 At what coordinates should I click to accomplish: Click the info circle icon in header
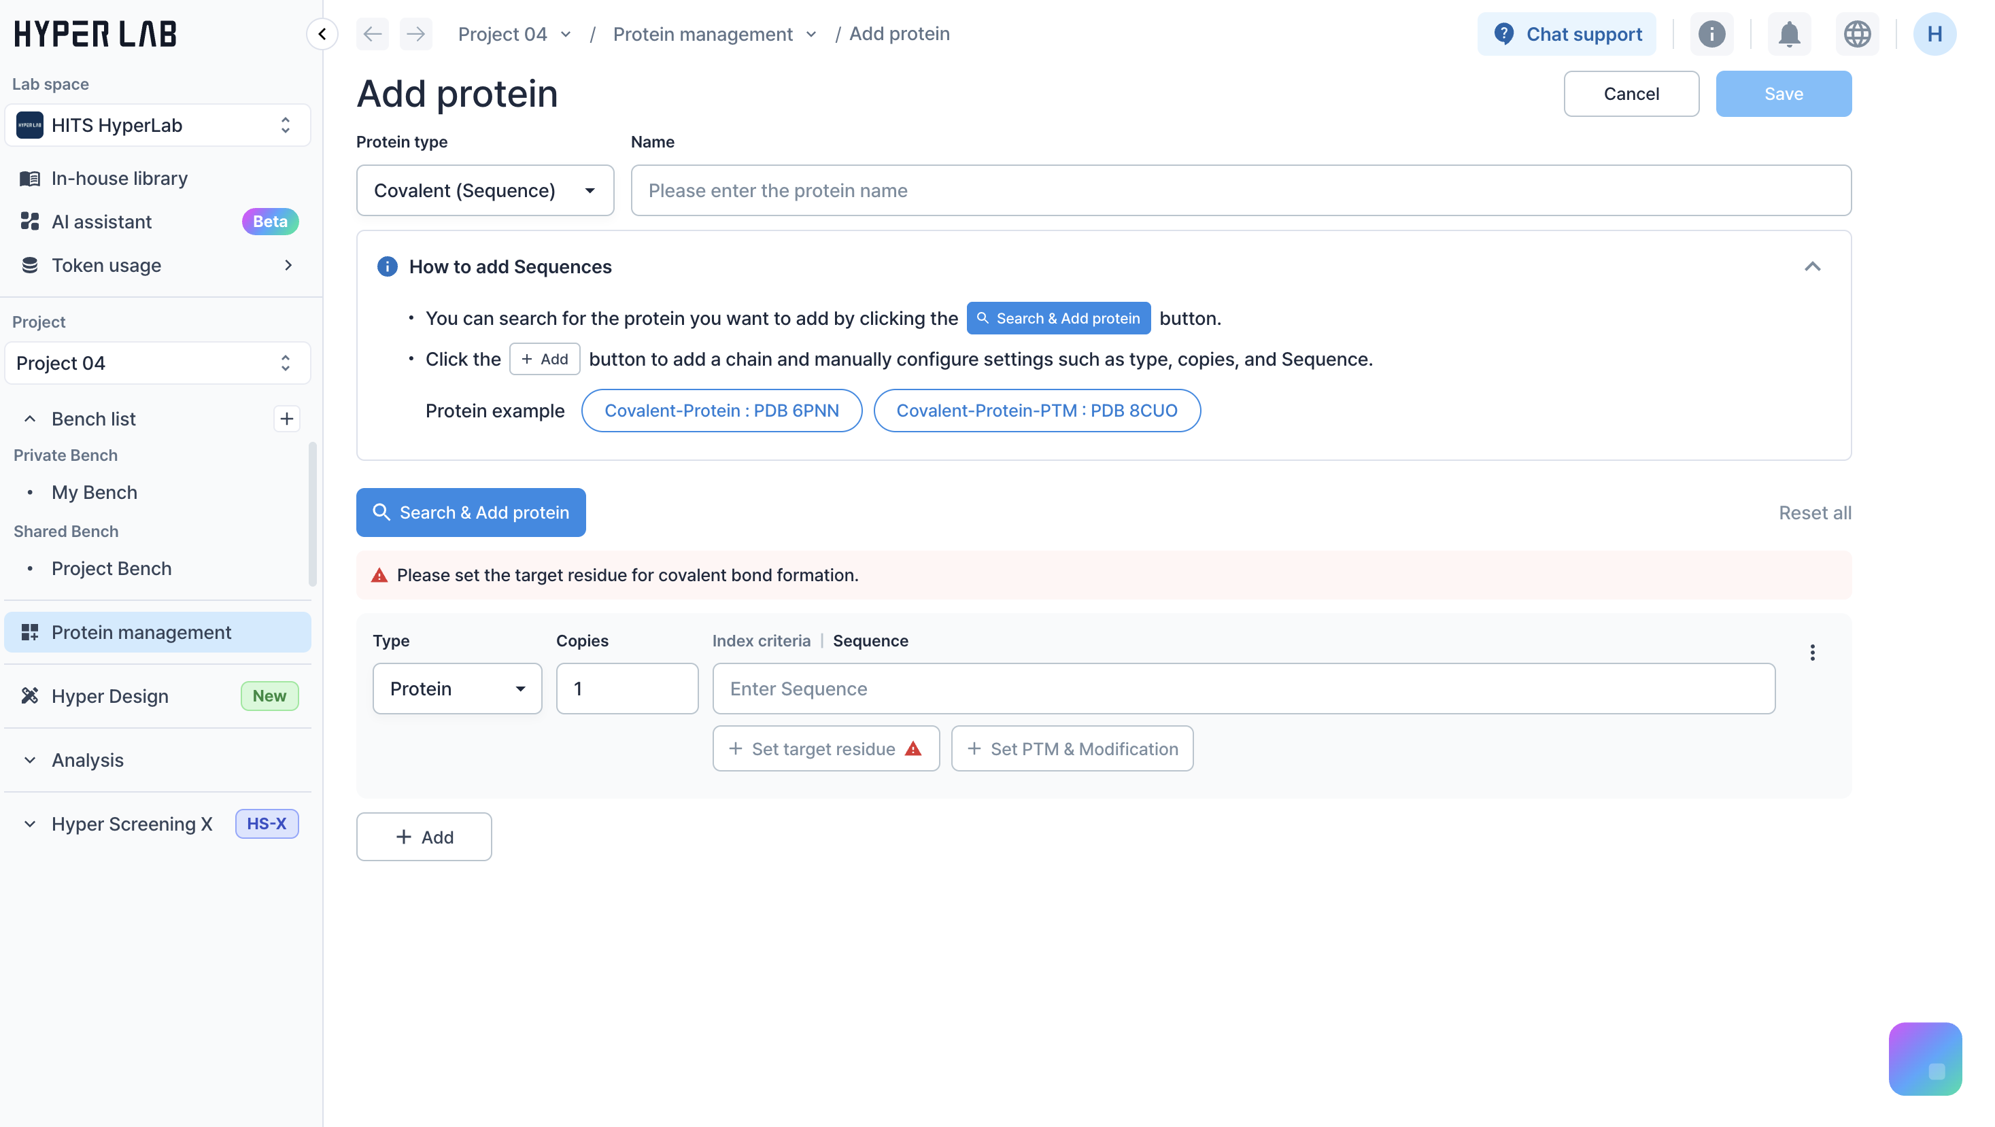coord(1711,34)
